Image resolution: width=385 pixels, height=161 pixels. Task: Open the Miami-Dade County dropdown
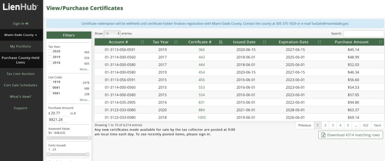point(21,35)
